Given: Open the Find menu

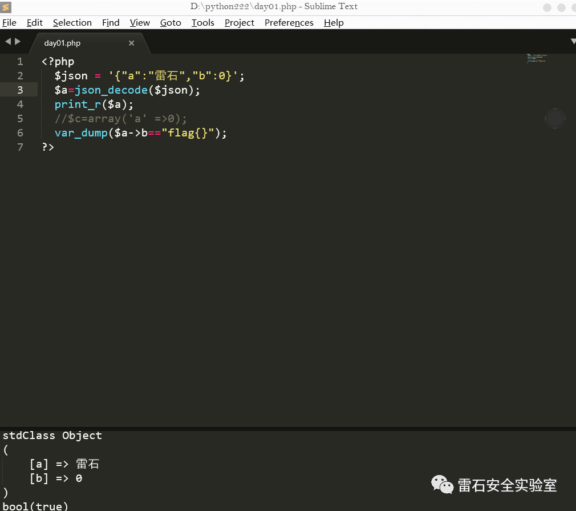Looking at the screenshot, I should [111, 23].
